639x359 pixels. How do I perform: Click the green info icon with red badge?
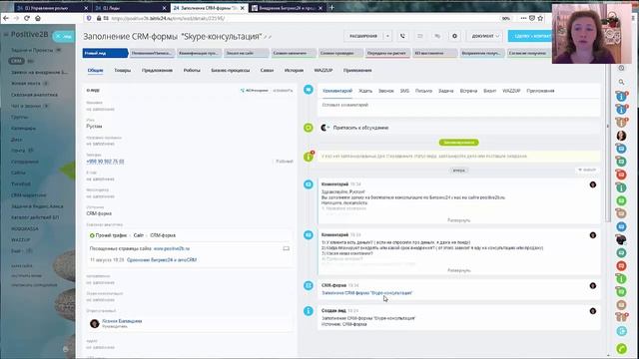[x=309, y=157]
